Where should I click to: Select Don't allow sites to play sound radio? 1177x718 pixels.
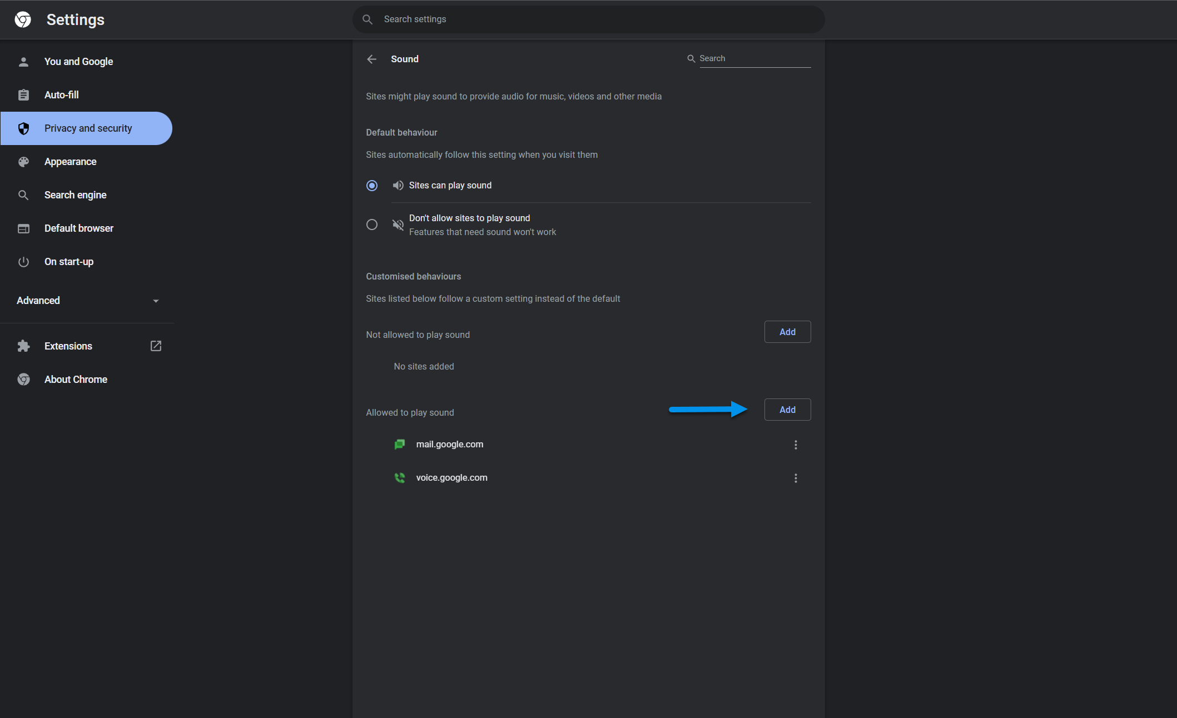pos(372,225)
